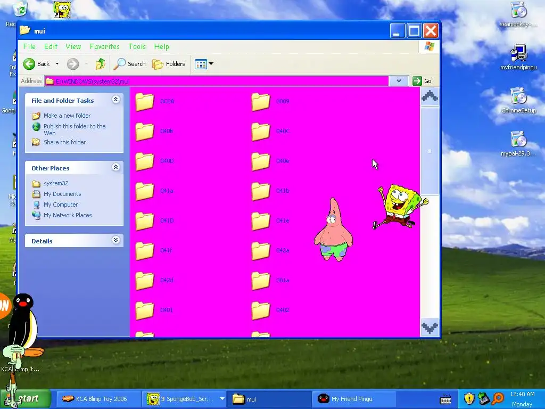Click Make a new folder
Viewport: 545px width, 409px height.
click(x=67, y=116)
